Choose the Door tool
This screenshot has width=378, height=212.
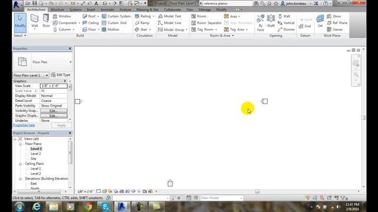(46, 21)
